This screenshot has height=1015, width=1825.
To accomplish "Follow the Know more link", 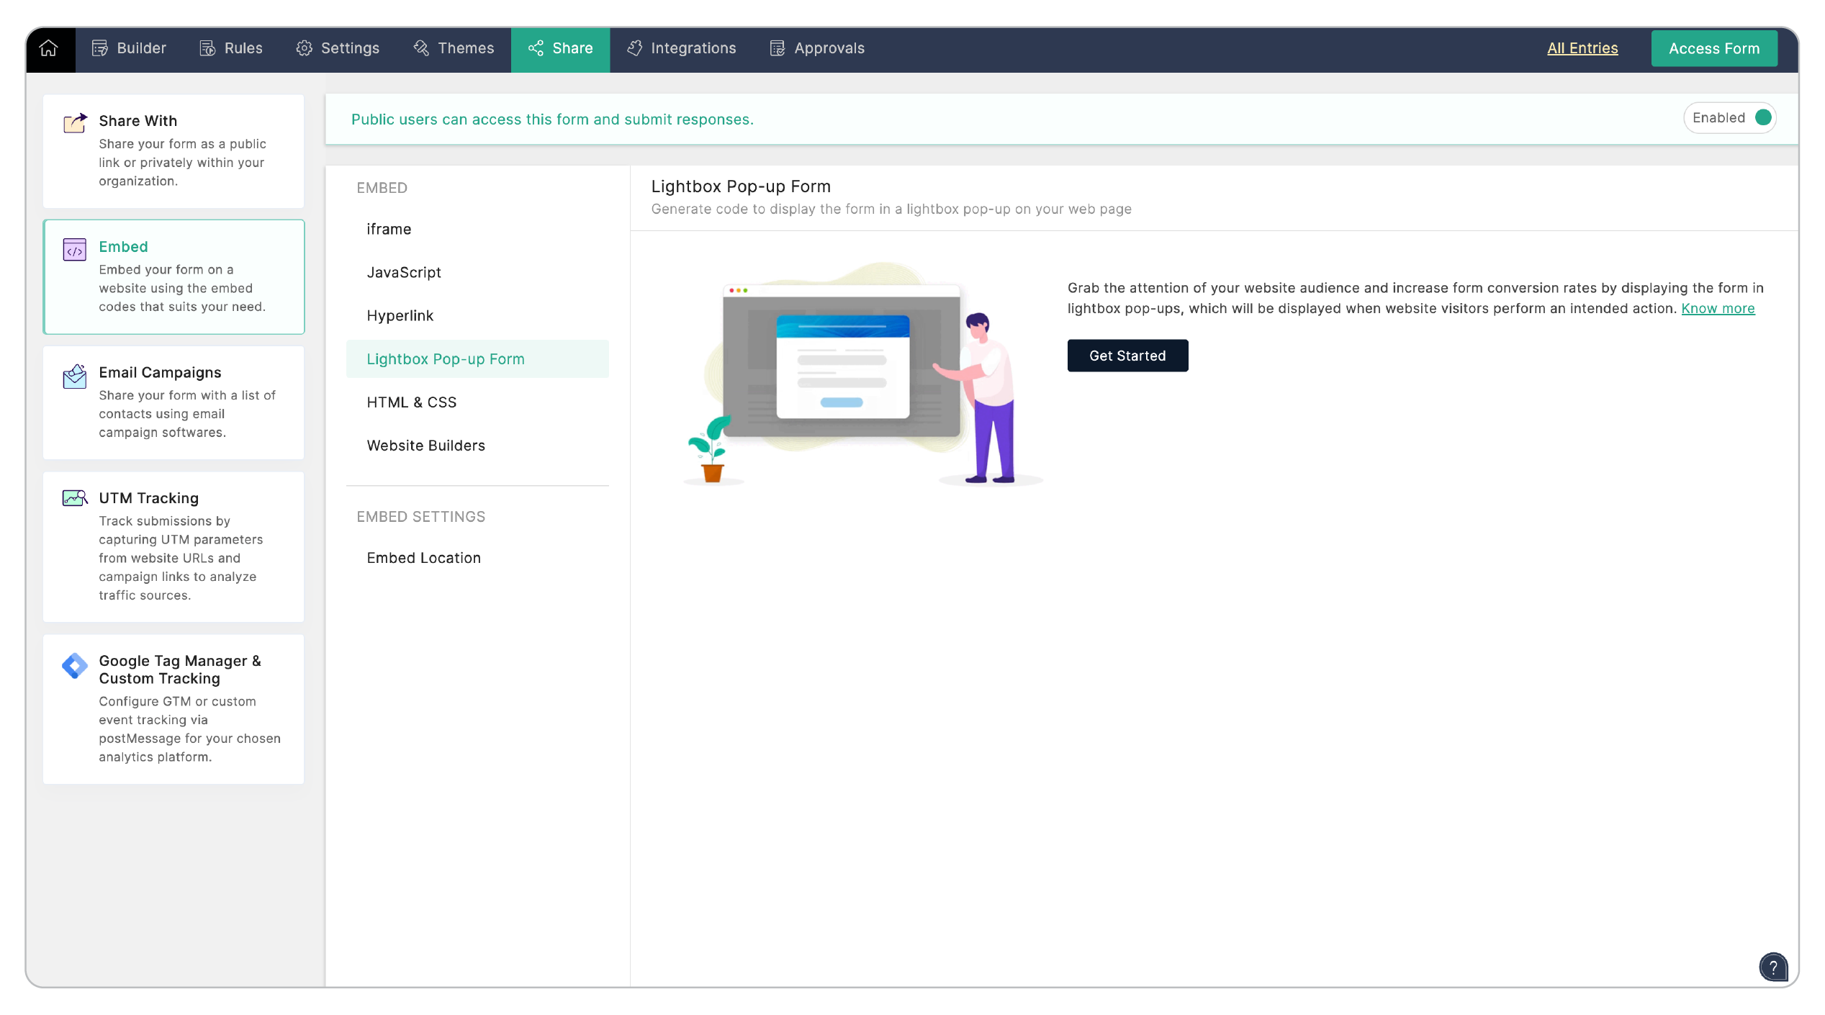I will [x=1717, y=309].
